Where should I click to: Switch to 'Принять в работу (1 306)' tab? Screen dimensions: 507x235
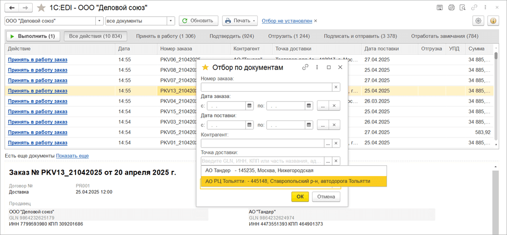pos(166,36)
